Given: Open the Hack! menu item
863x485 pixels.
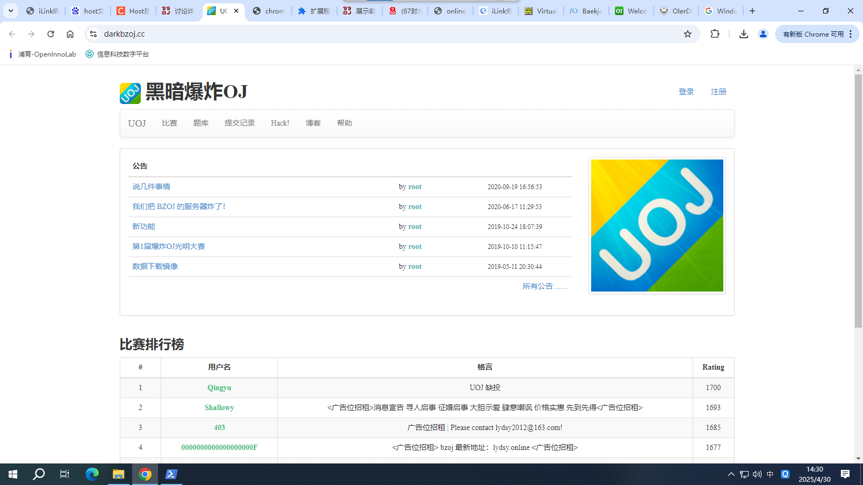Looking at the screenshot, I should [x=280, y=123].
